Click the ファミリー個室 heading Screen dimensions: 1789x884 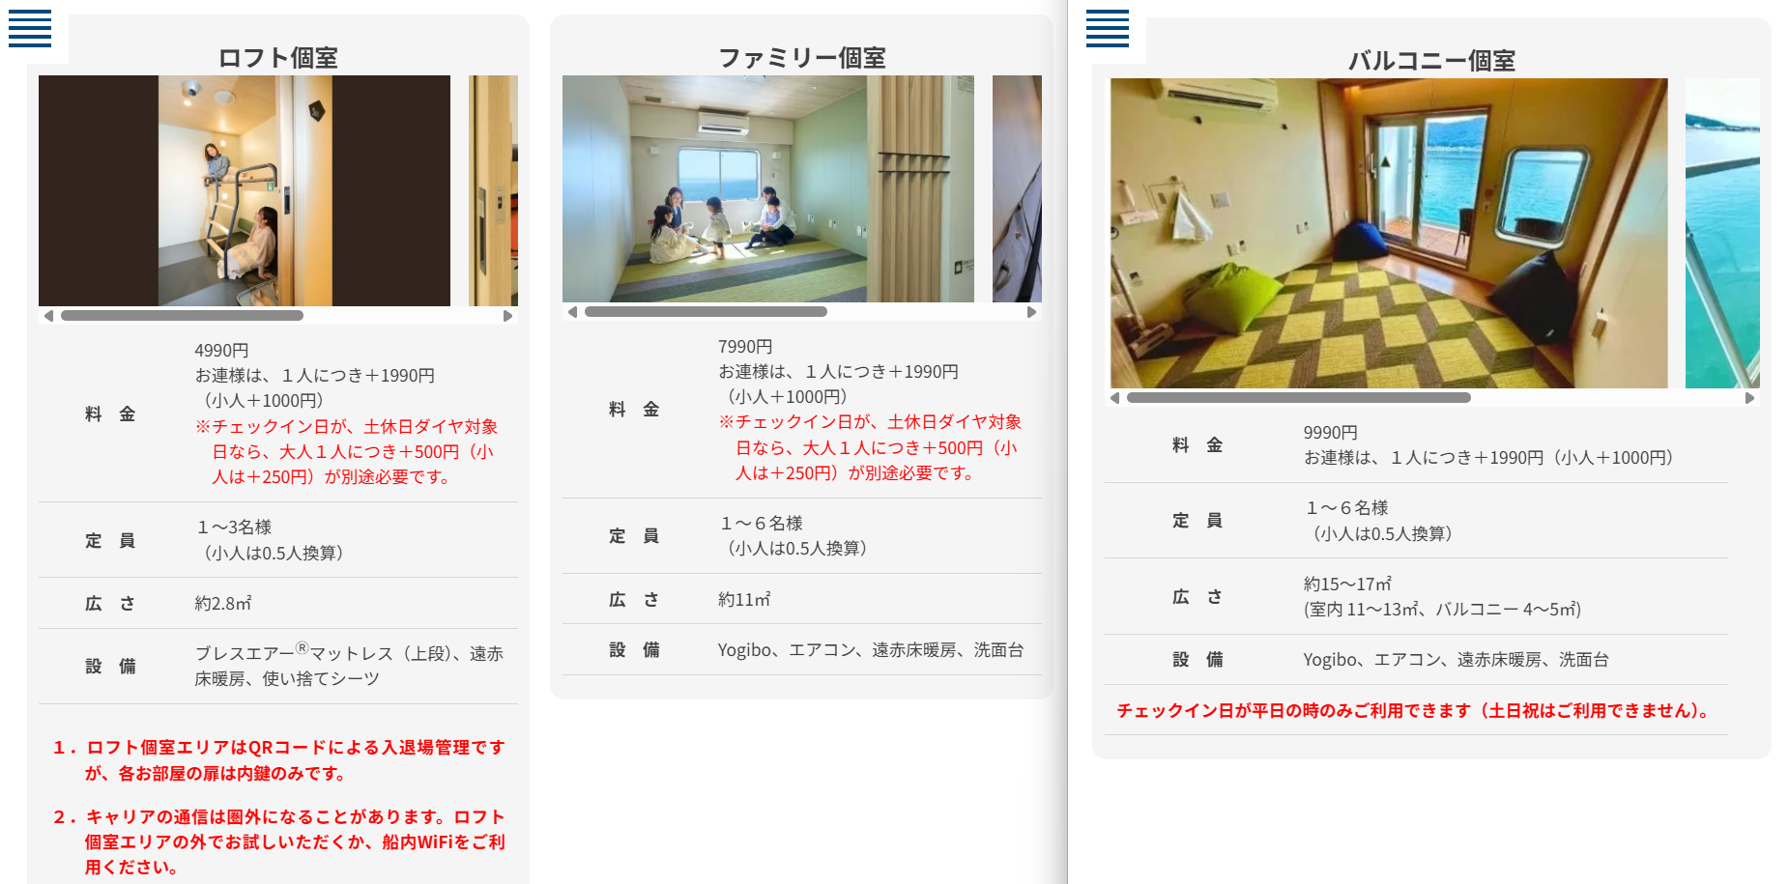801,58
